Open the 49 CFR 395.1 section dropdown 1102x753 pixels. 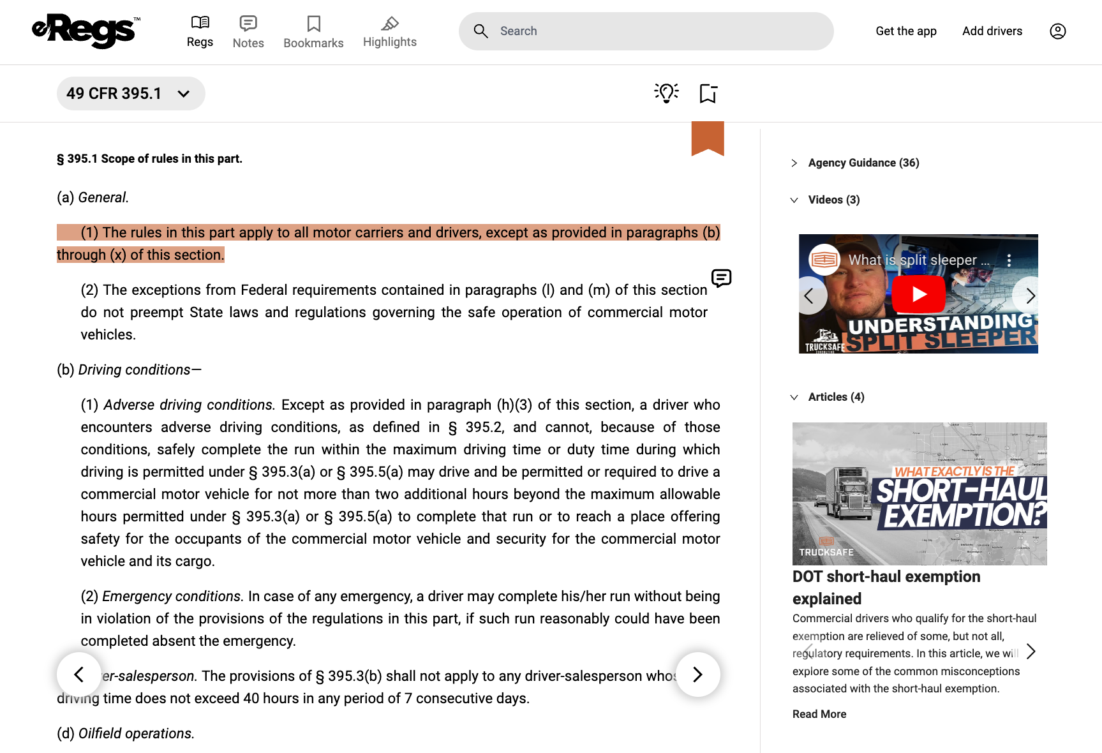(131, 94)
